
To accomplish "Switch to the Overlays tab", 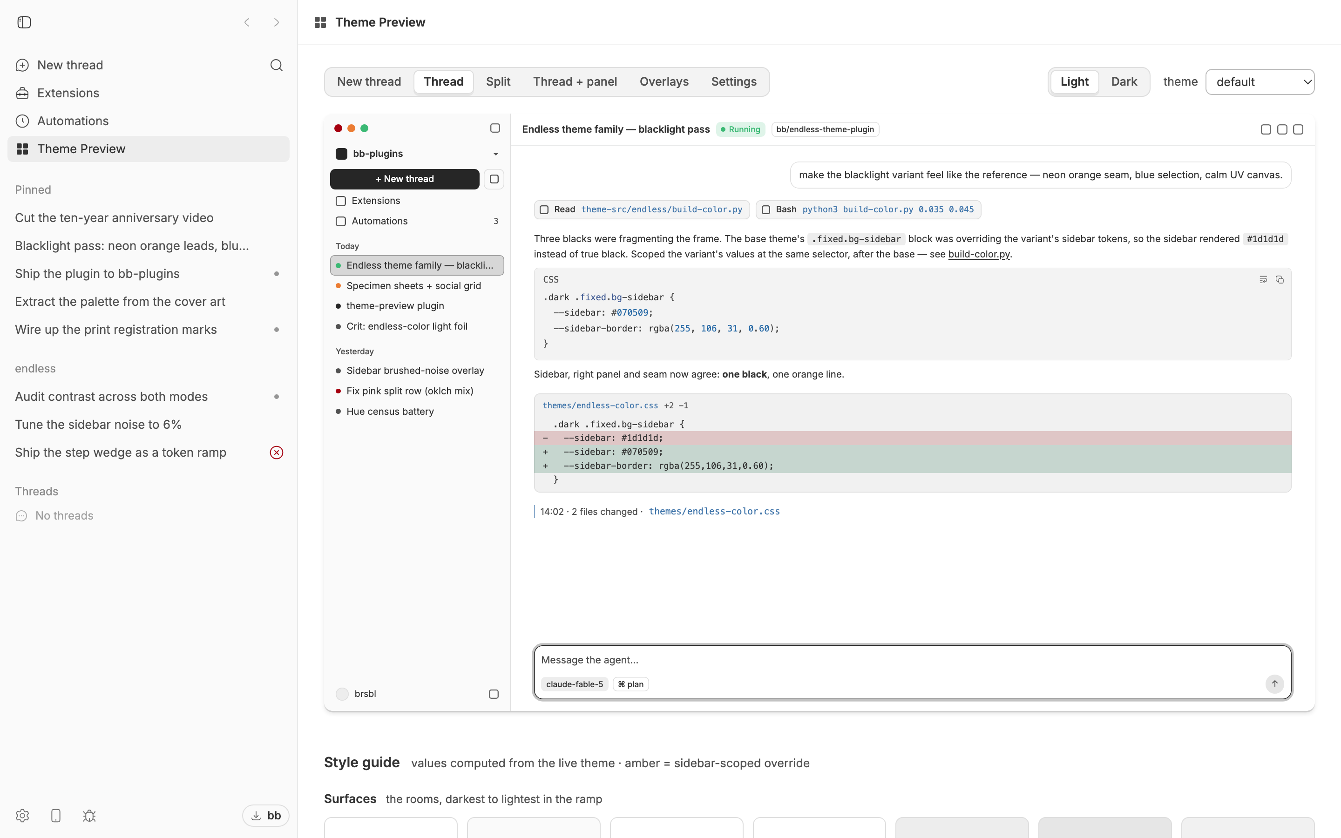I will (664, 81).
